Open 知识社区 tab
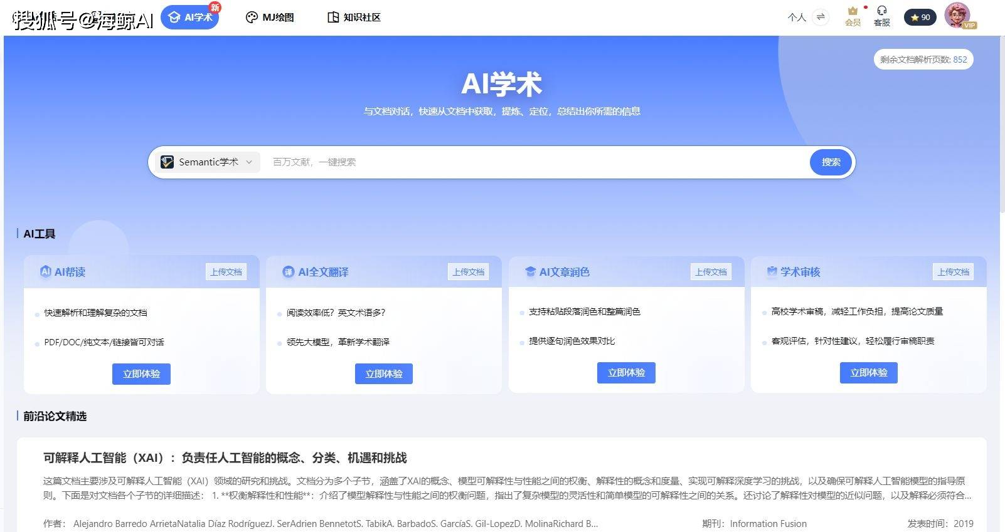The height and width of the screenshot is (532, 1005). pyautogui.click(x=354, y=18)
